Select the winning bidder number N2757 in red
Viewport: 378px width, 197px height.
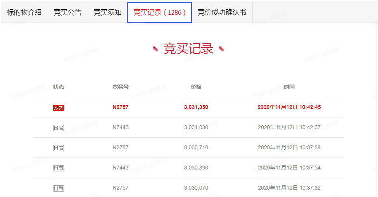click(120, 107)
